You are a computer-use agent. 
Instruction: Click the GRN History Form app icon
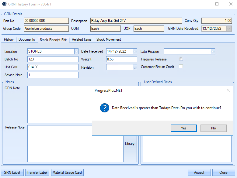(4, 4)
